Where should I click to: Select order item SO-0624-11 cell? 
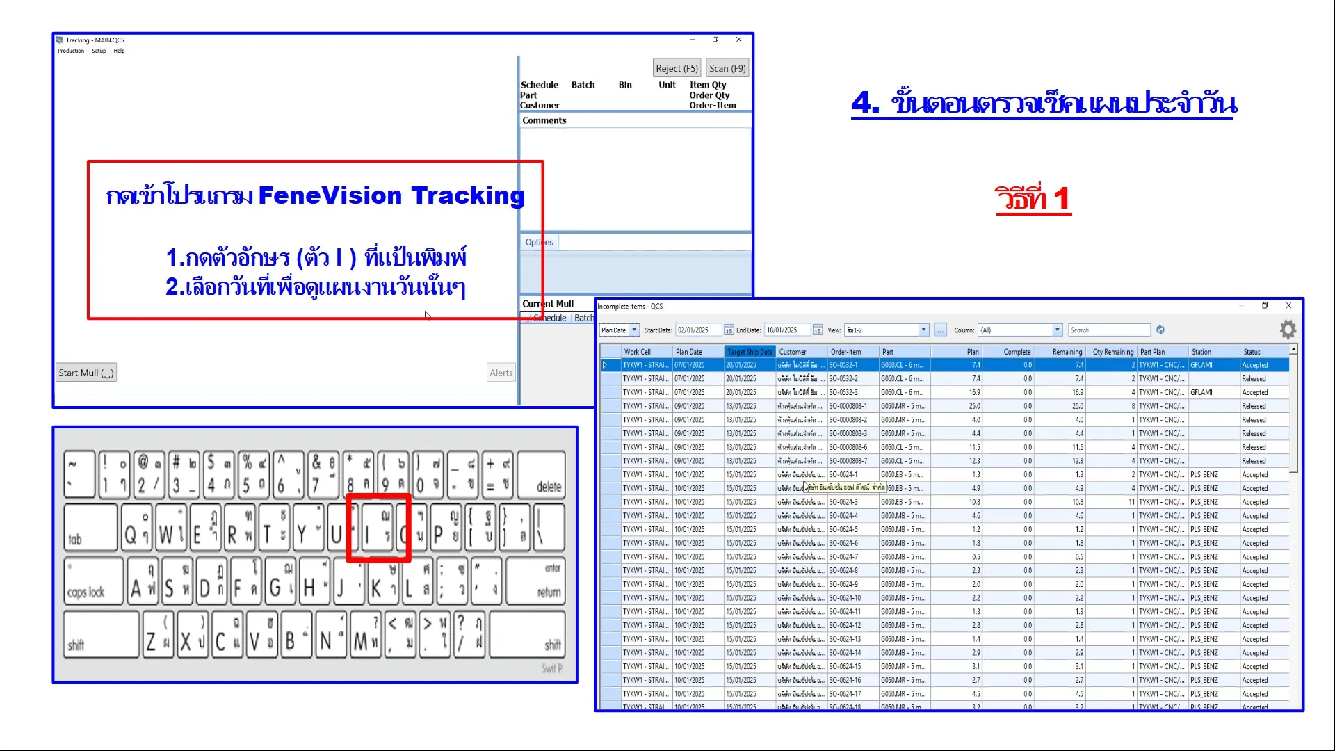(853, 612)
